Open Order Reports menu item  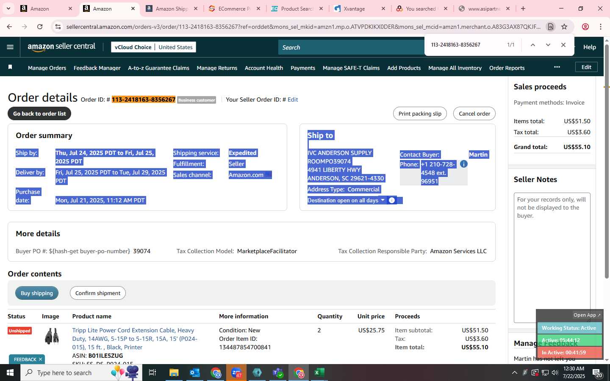(507, 68)
